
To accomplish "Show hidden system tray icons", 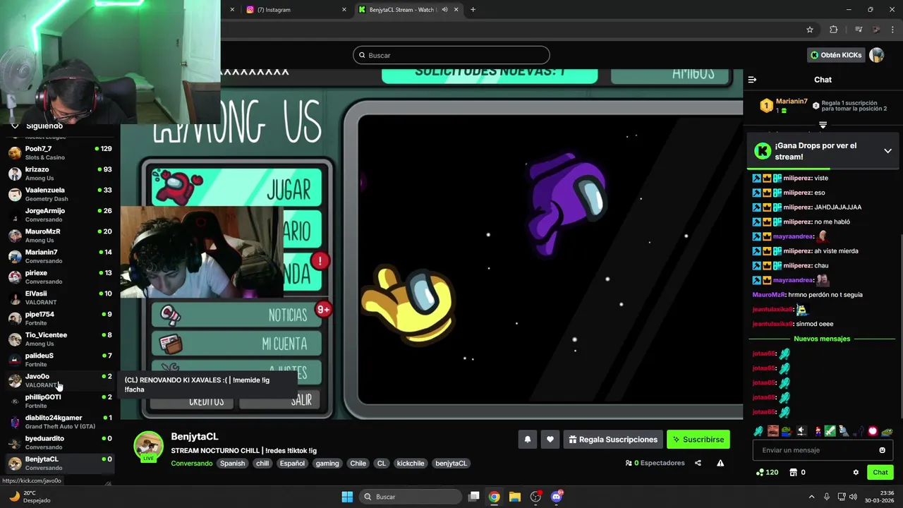I will [811, 497].
